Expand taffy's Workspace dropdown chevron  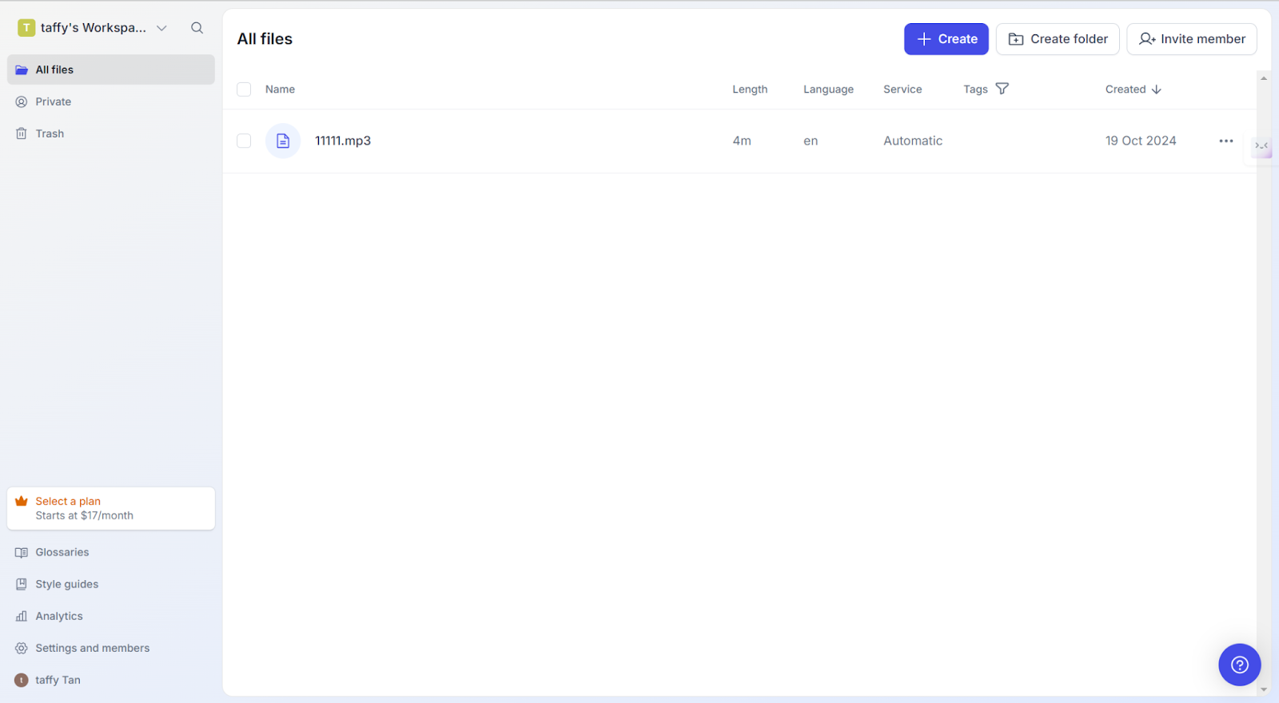(161, 28)
